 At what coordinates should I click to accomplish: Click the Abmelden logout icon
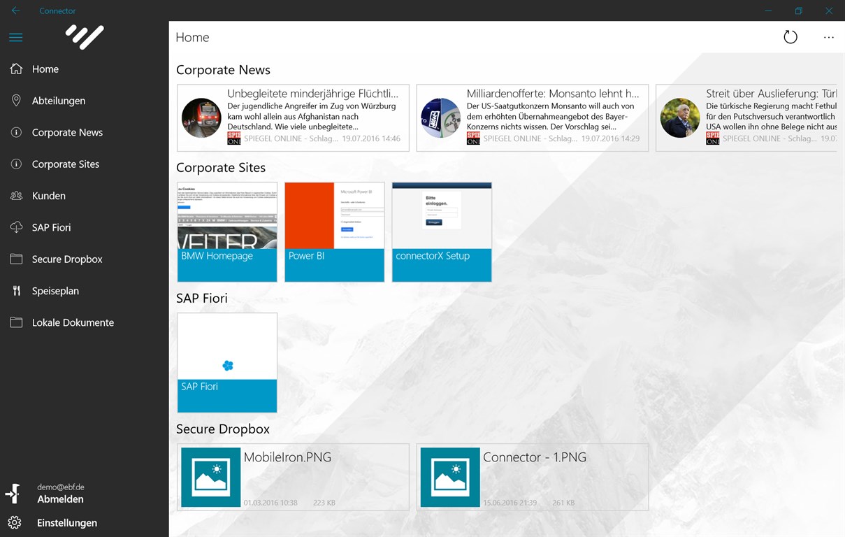[x=13, y=493]
